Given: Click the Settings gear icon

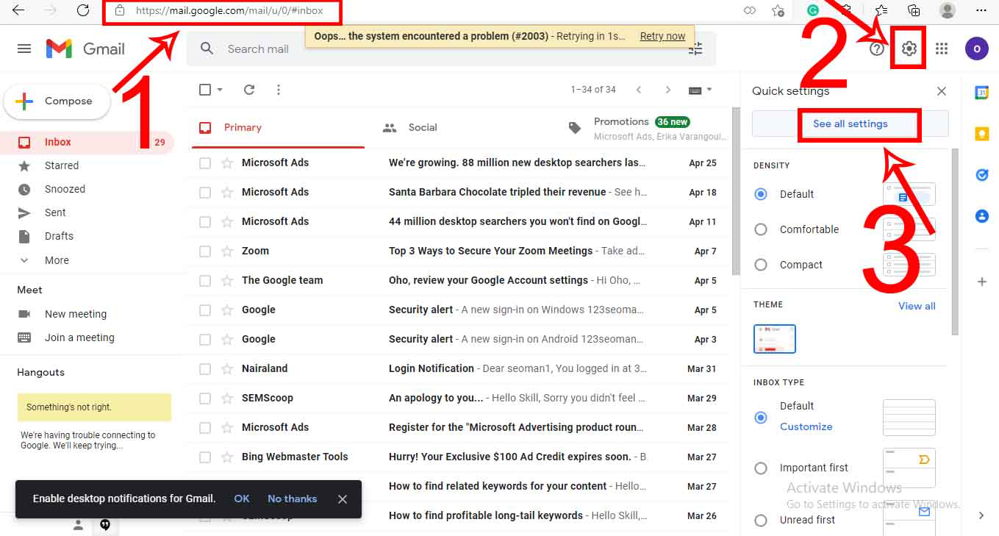Looking at the screenshot, I should point(909,49).
